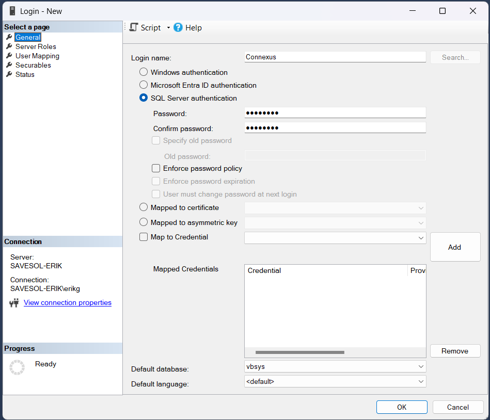Click the Script toolbar icon
This screenshot has width=490, height=420.
point(134,27)
